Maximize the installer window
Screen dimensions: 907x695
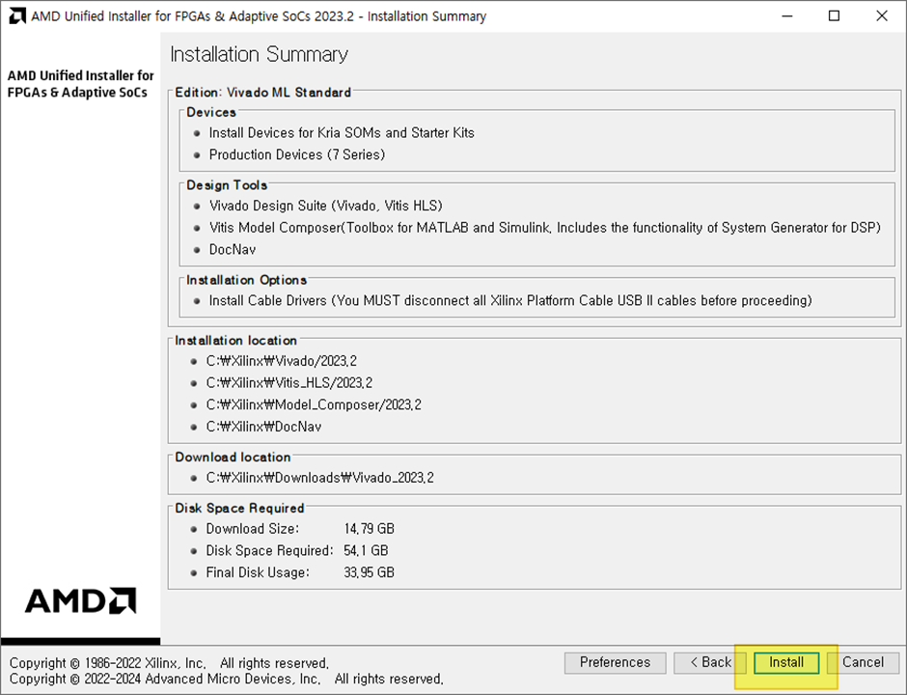(834, 16)
